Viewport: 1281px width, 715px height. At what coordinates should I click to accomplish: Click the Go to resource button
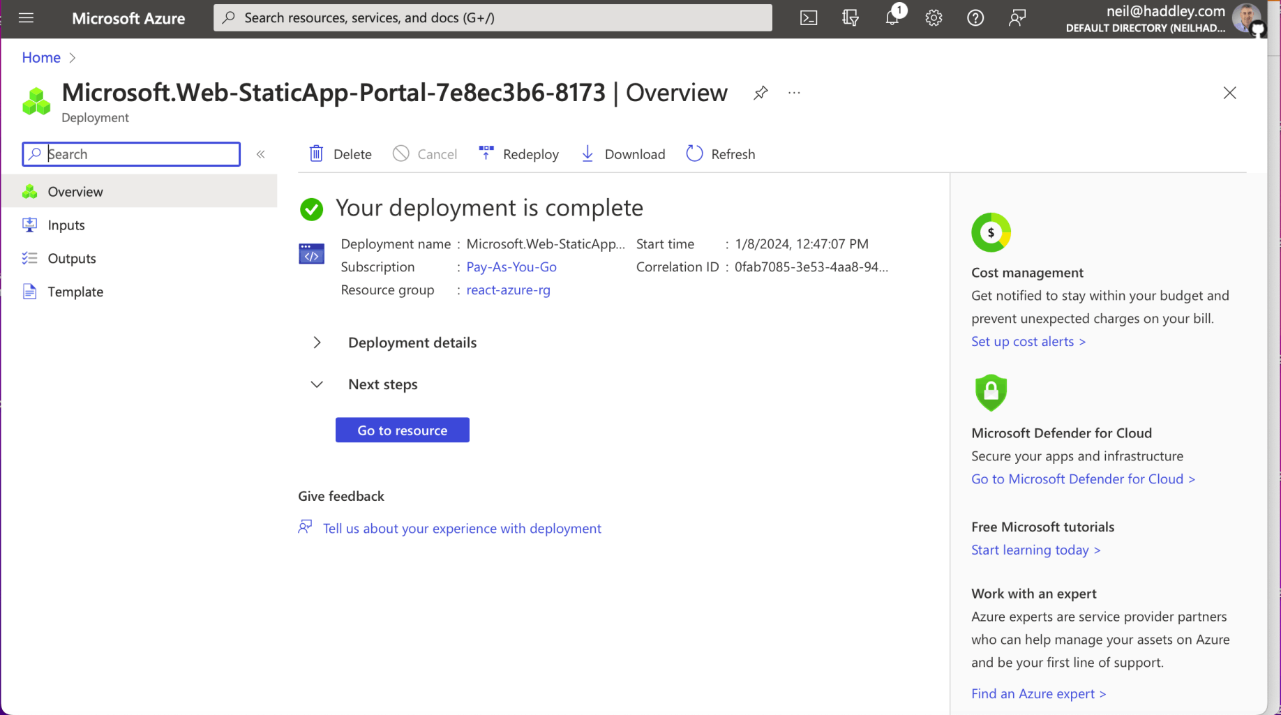pyautogui.click(x=402, y=430)
